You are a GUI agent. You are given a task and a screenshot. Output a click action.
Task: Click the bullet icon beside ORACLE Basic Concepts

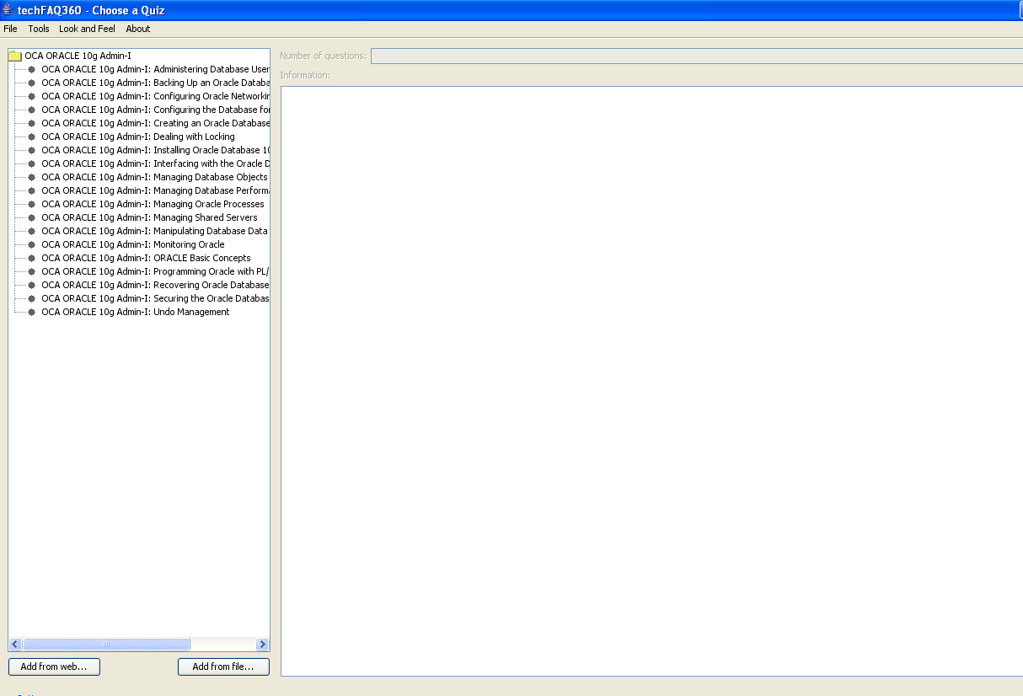pyautogui.click(x=32, y=258)
